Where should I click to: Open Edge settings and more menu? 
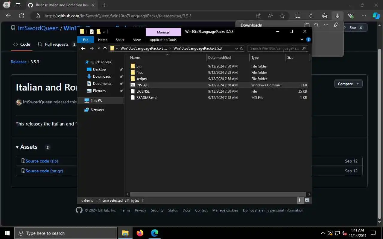pyautogui.click(x=364, y=16)
